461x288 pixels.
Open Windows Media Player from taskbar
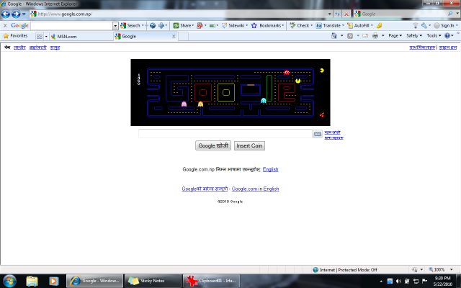53,281
